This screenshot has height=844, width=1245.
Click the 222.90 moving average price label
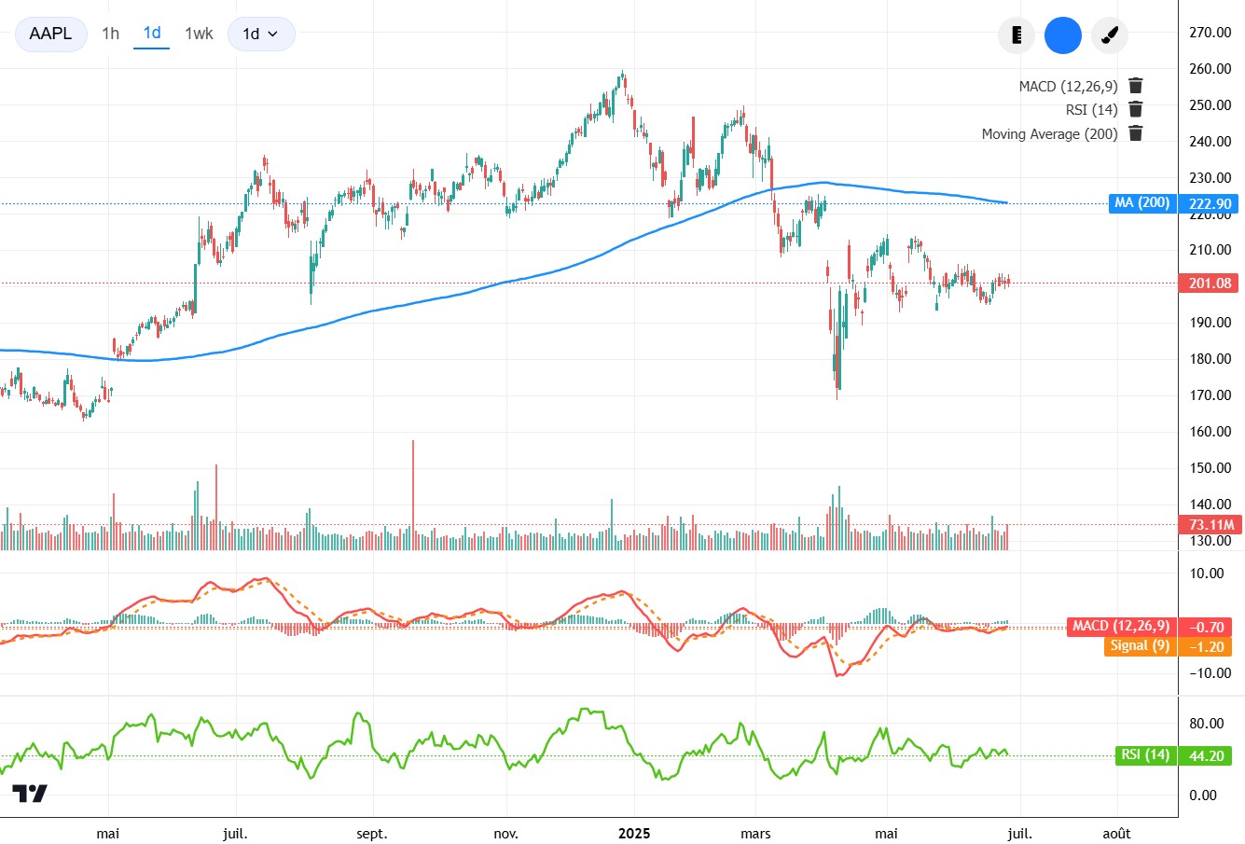click(x=1210, y=203)
